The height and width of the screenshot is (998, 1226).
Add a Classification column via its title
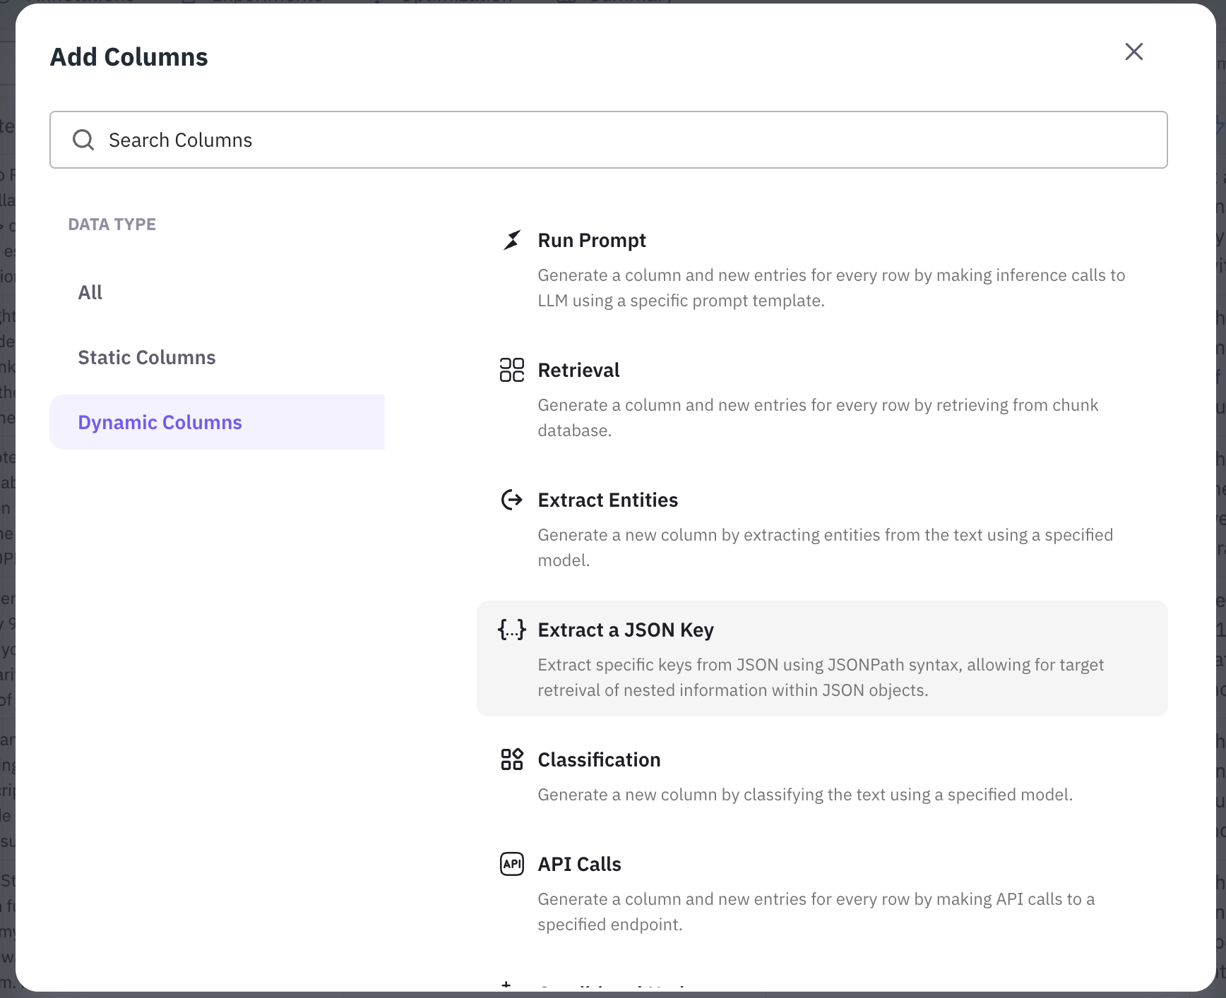pyautogui.click(x=599, y=759)
